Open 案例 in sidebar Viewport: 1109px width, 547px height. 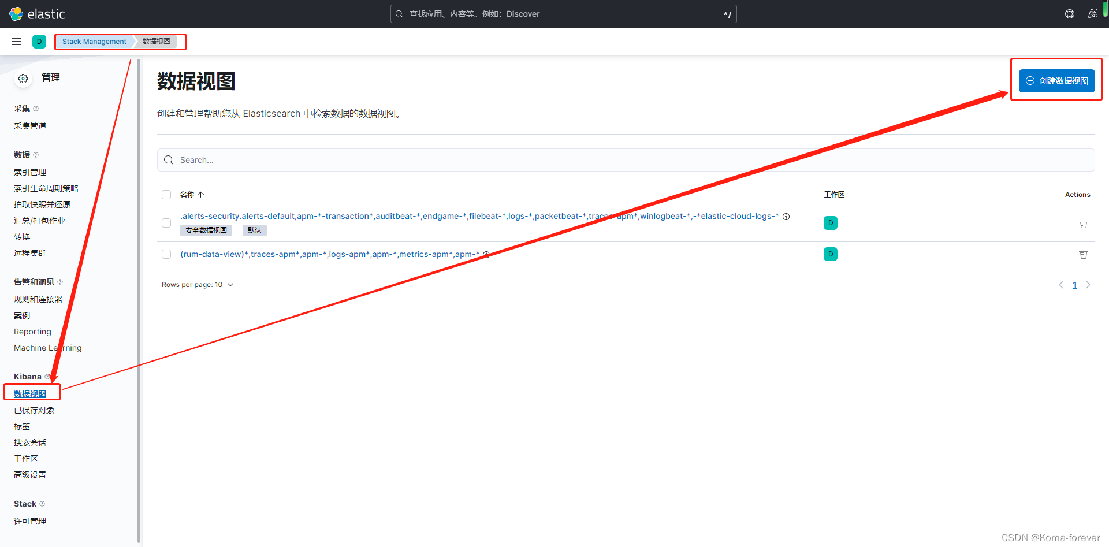coord(22,315)
